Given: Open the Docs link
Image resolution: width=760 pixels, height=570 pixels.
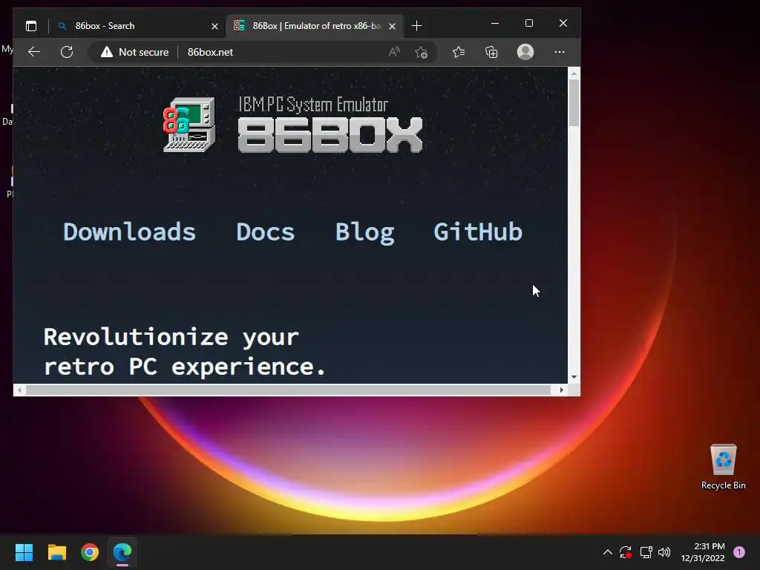Looking at the screenshot, I should tap(265, 232).
